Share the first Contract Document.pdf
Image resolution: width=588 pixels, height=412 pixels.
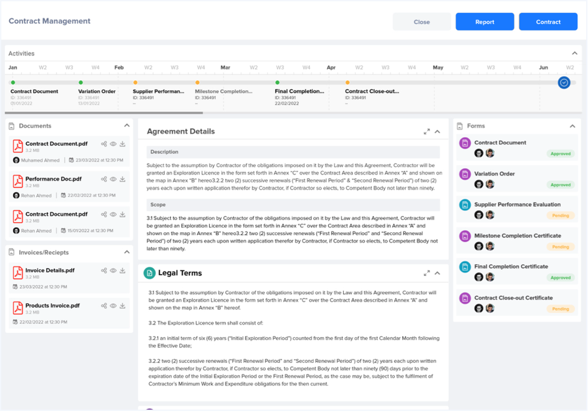click(x=104, y=144)
